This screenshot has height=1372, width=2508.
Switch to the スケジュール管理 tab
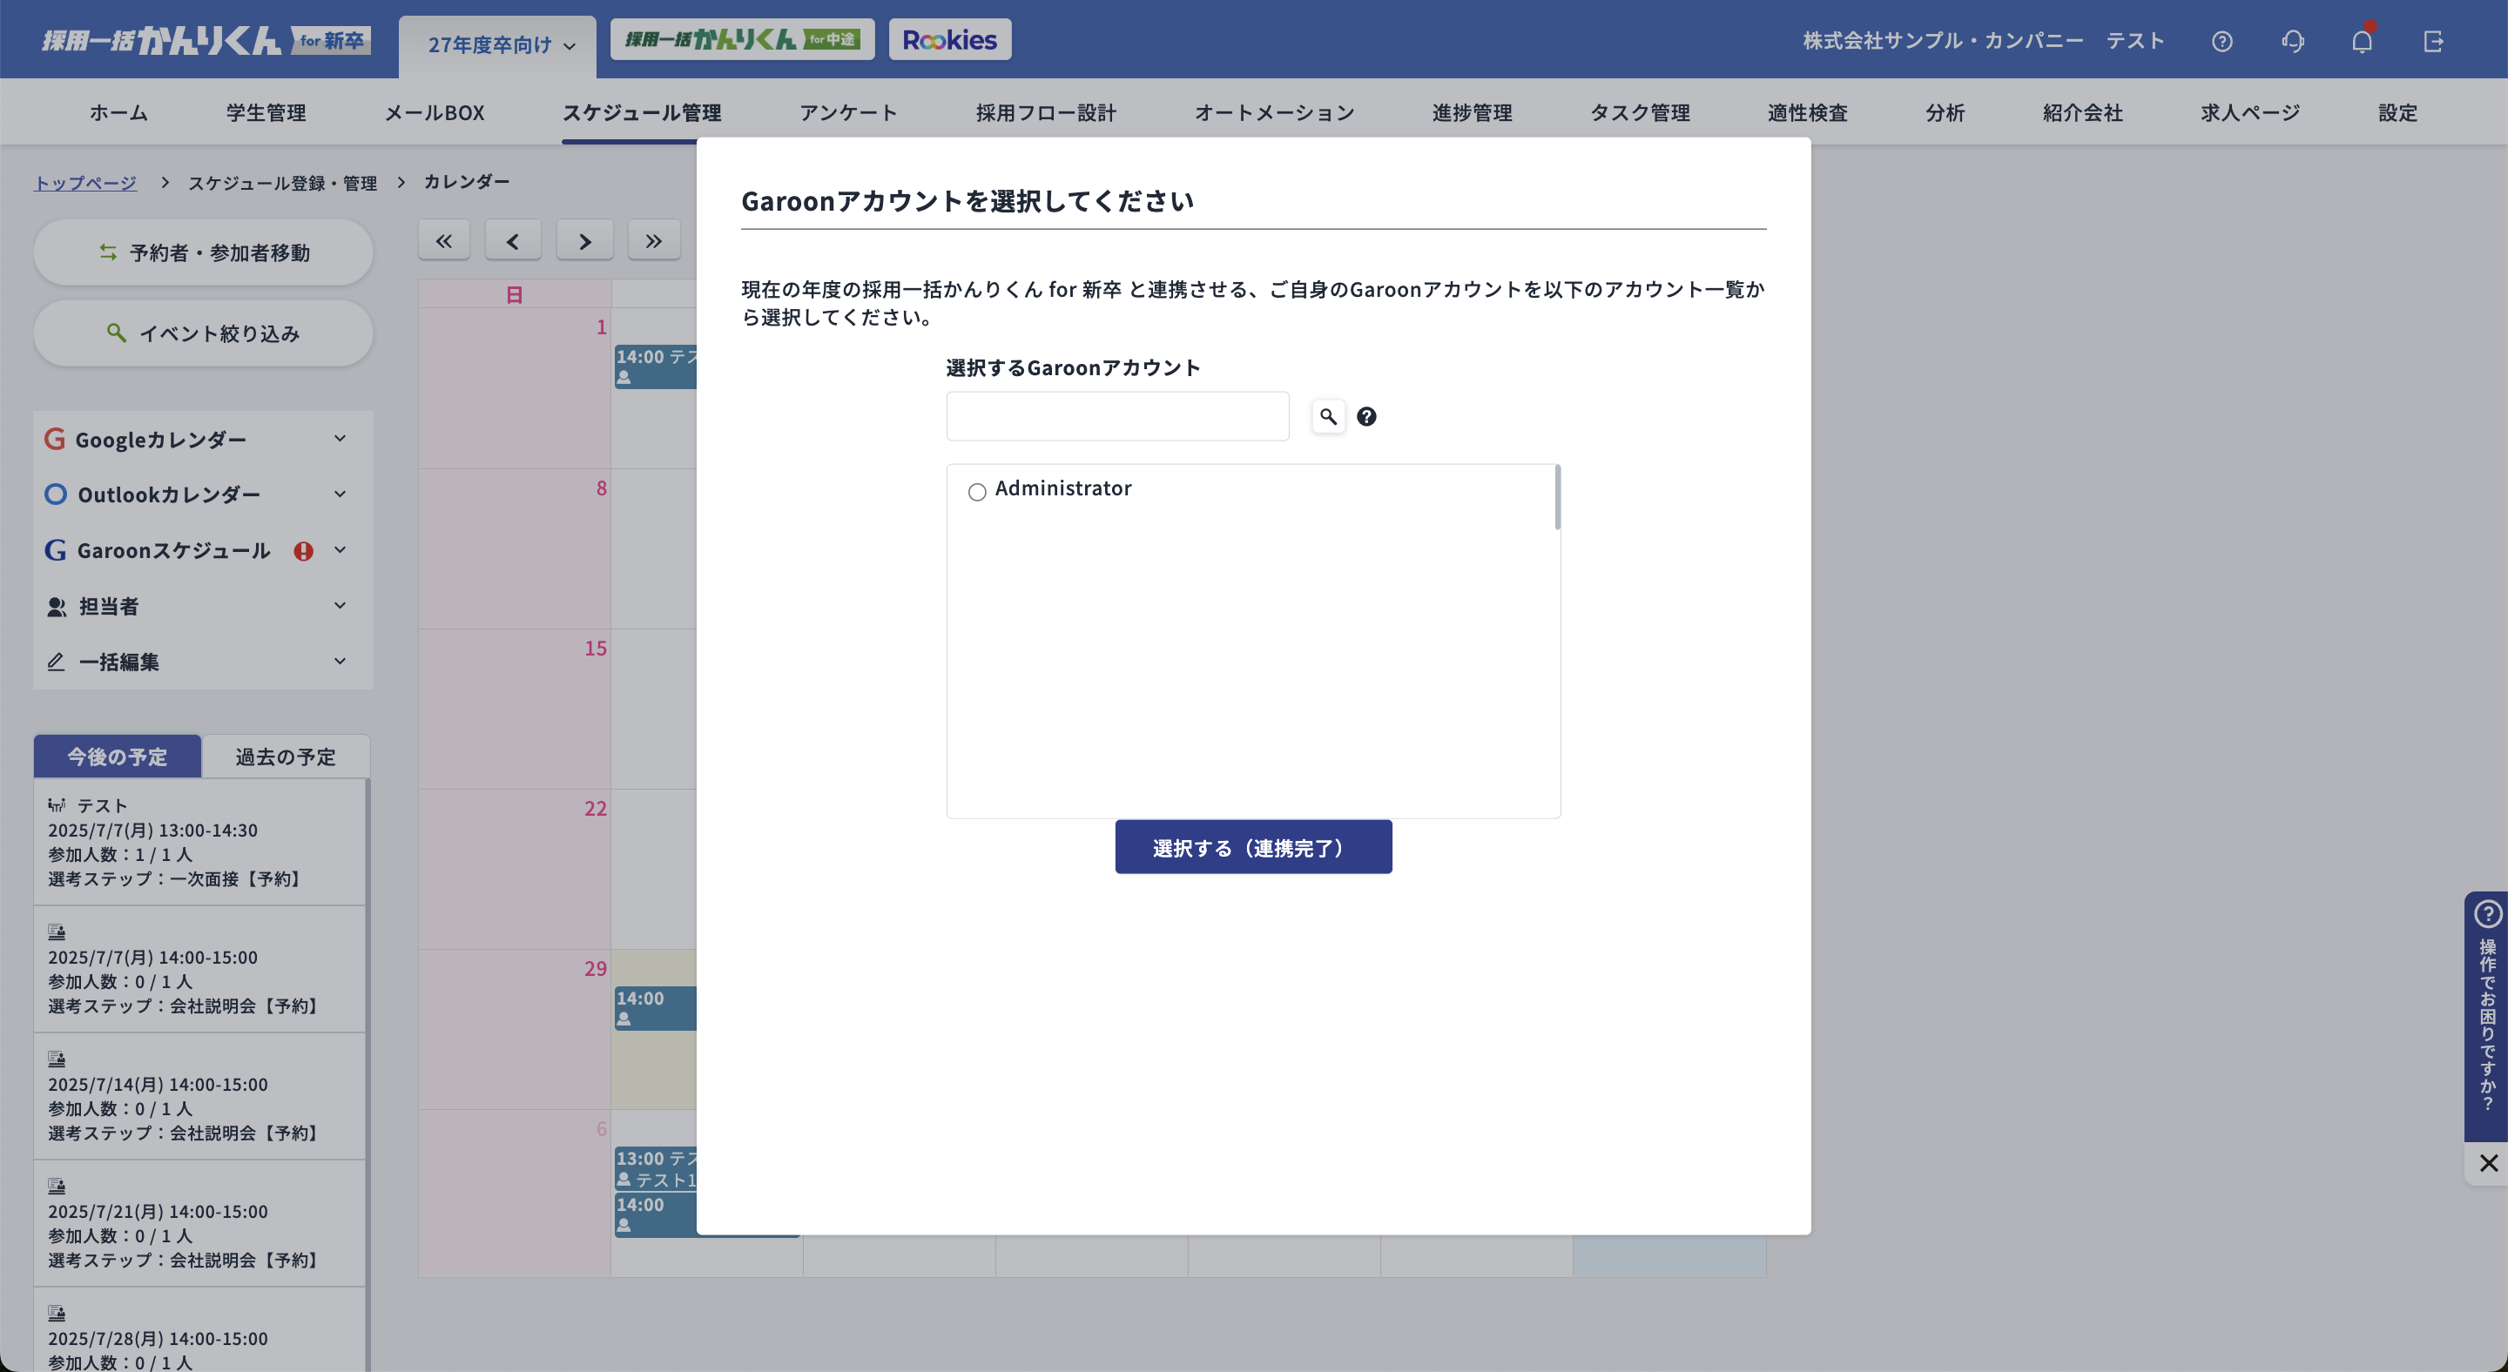[641, 112]
